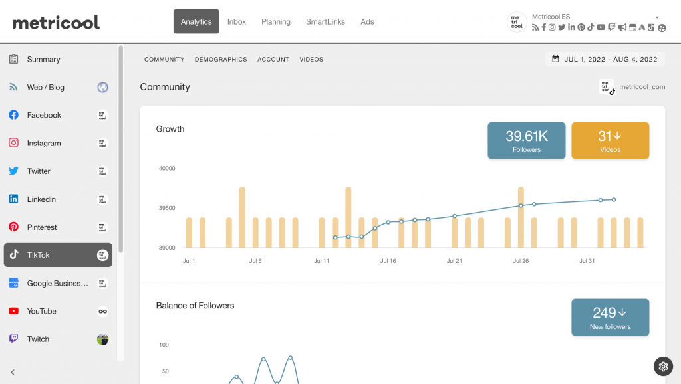Click the Twitter bird icon in header strip
This screenshot has height=384, width=681.
click(561, 27)
